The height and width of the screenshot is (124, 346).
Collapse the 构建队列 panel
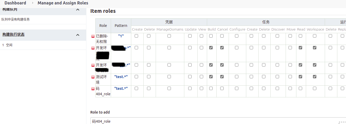77,10
